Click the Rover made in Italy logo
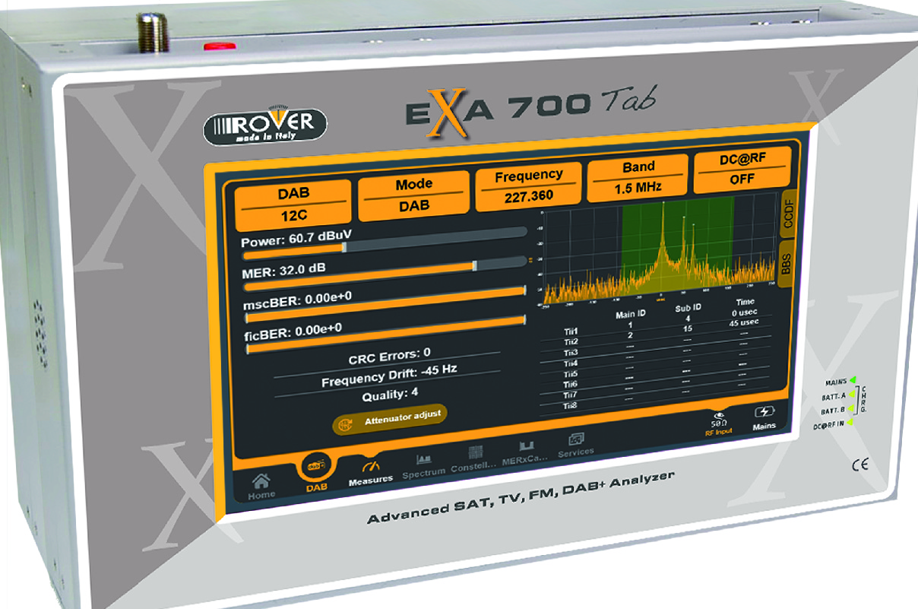Screen dimensions: 918x609 point(265,125)
